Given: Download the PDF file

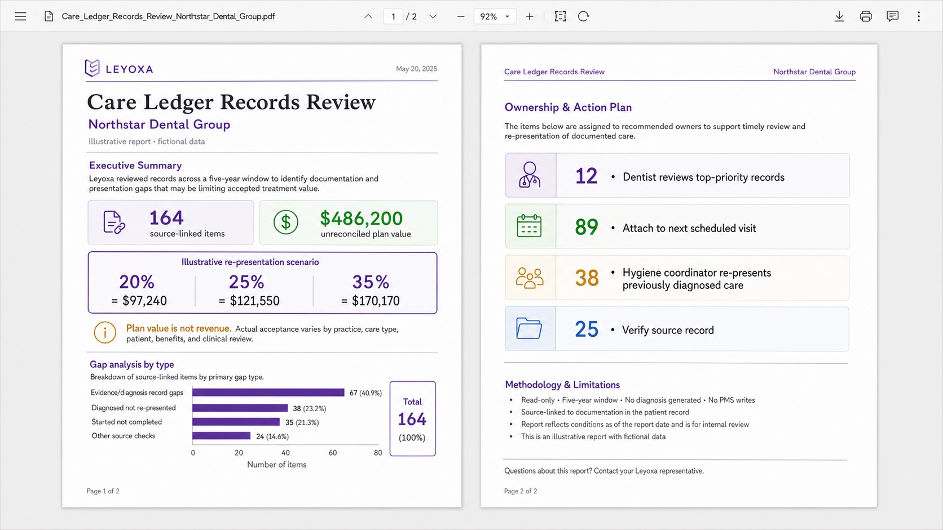Looking at the screenshot, I should 839,16.
